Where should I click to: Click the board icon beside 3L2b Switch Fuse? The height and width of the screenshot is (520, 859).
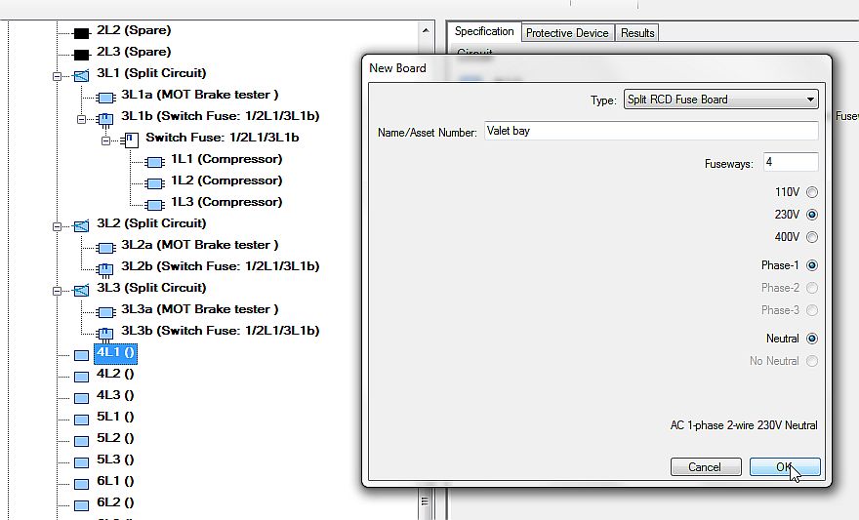105,269
